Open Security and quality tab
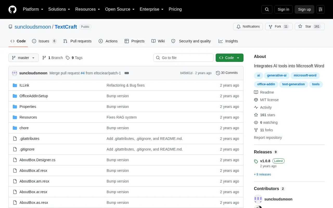This screenshot has width=333, height=208. pyautogui.click(x=191, y=41)
